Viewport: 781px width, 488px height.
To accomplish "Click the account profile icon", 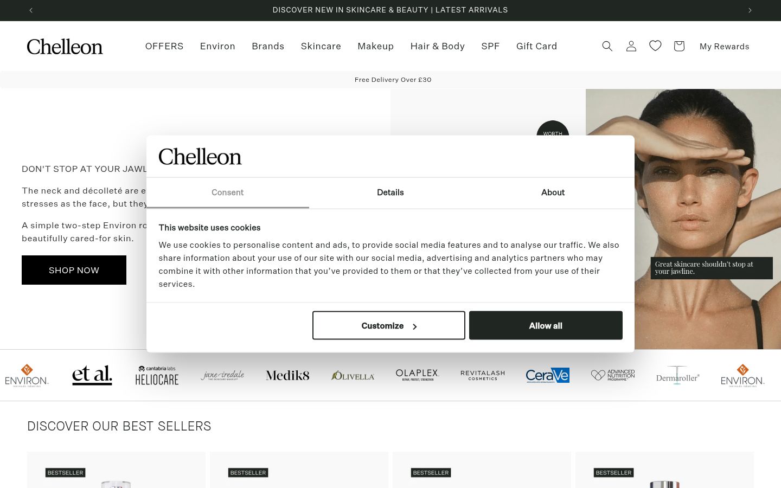I will click(x=631, y=46).
